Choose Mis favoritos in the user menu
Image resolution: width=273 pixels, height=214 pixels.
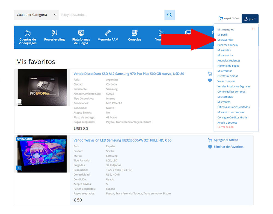coord(225,40)
